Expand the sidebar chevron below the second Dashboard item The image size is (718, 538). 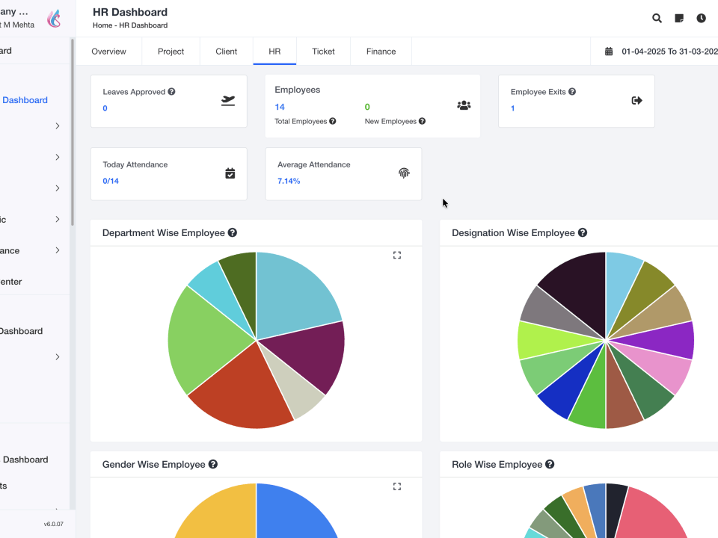click(x=58, y=357)
